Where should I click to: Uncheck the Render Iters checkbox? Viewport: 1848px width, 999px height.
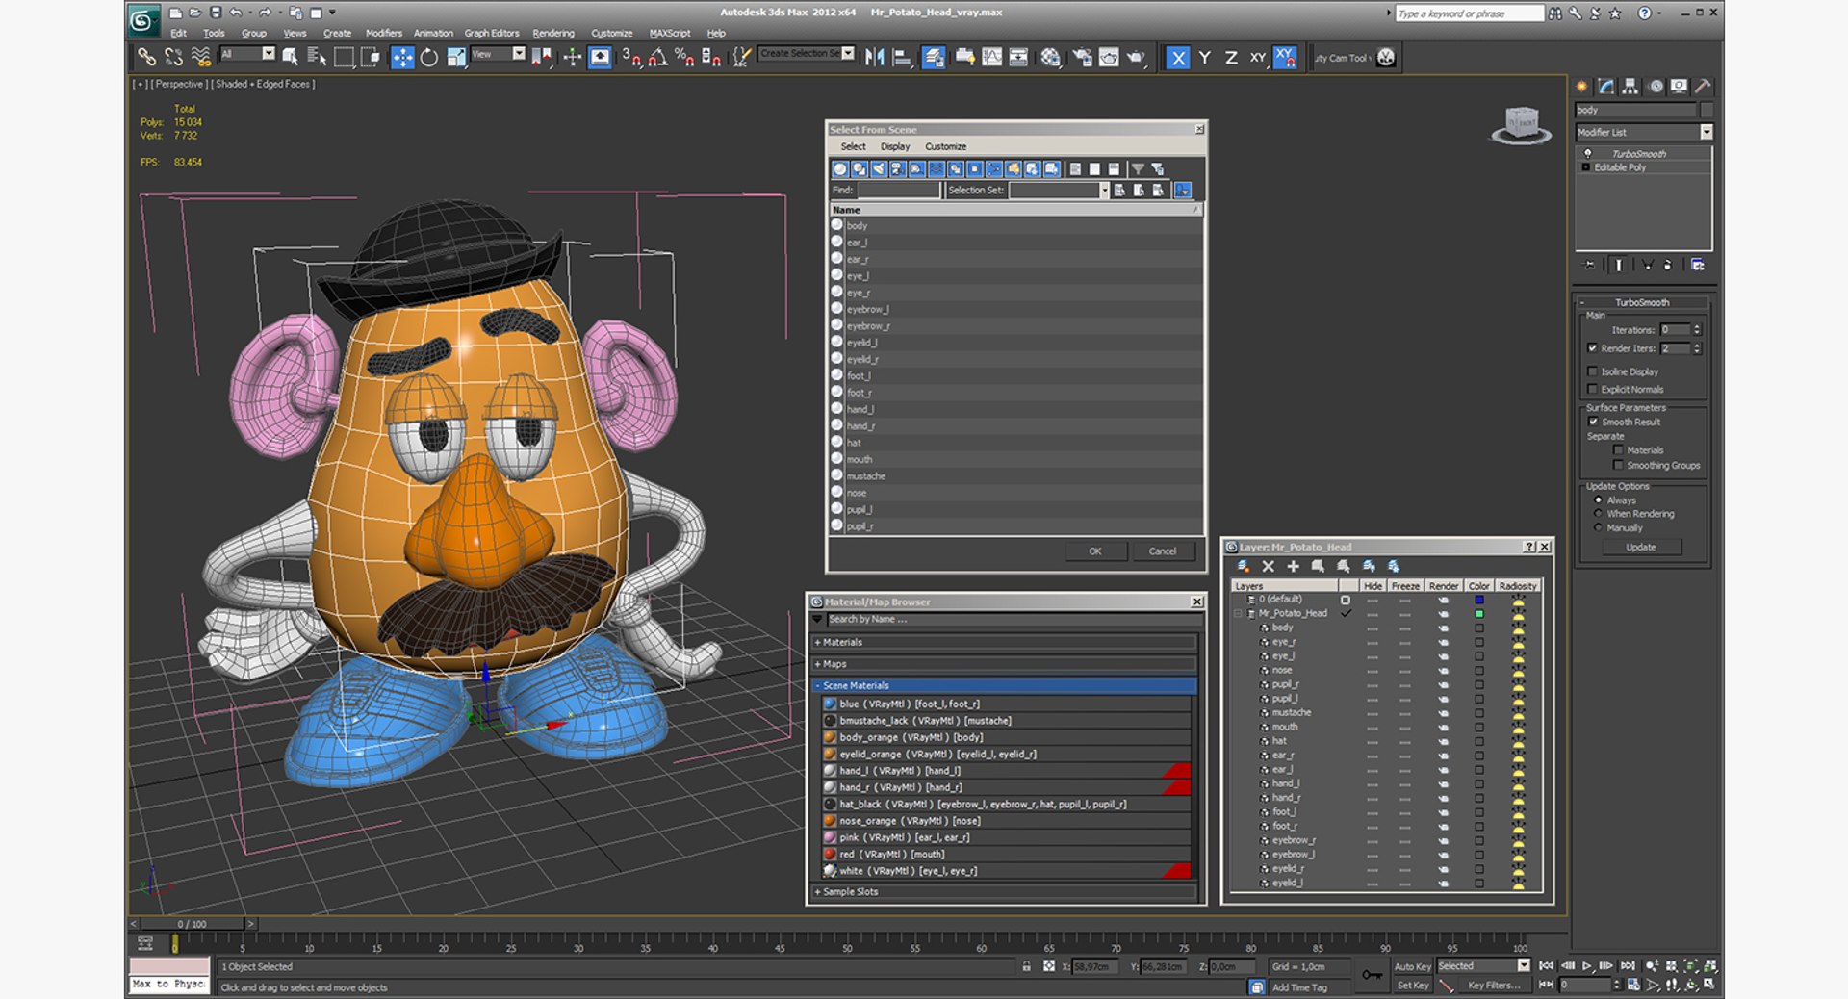(1593, 348)
